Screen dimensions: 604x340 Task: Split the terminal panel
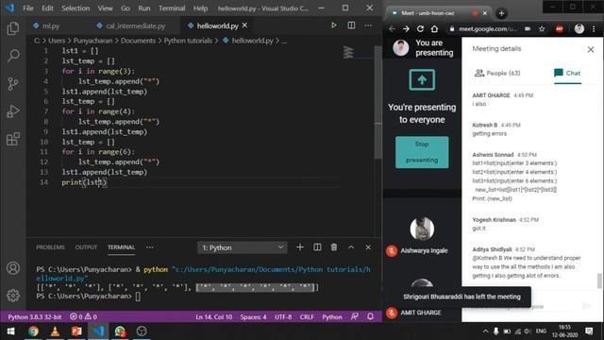[x=317, y=247]
